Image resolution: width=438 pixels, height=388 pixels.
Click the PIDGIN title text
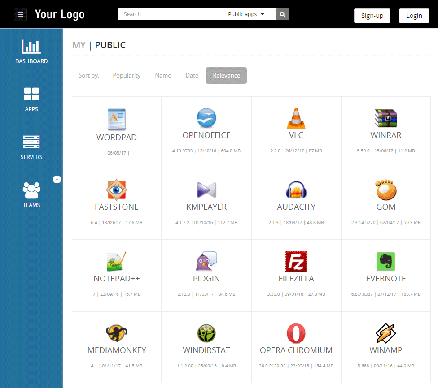206,278
